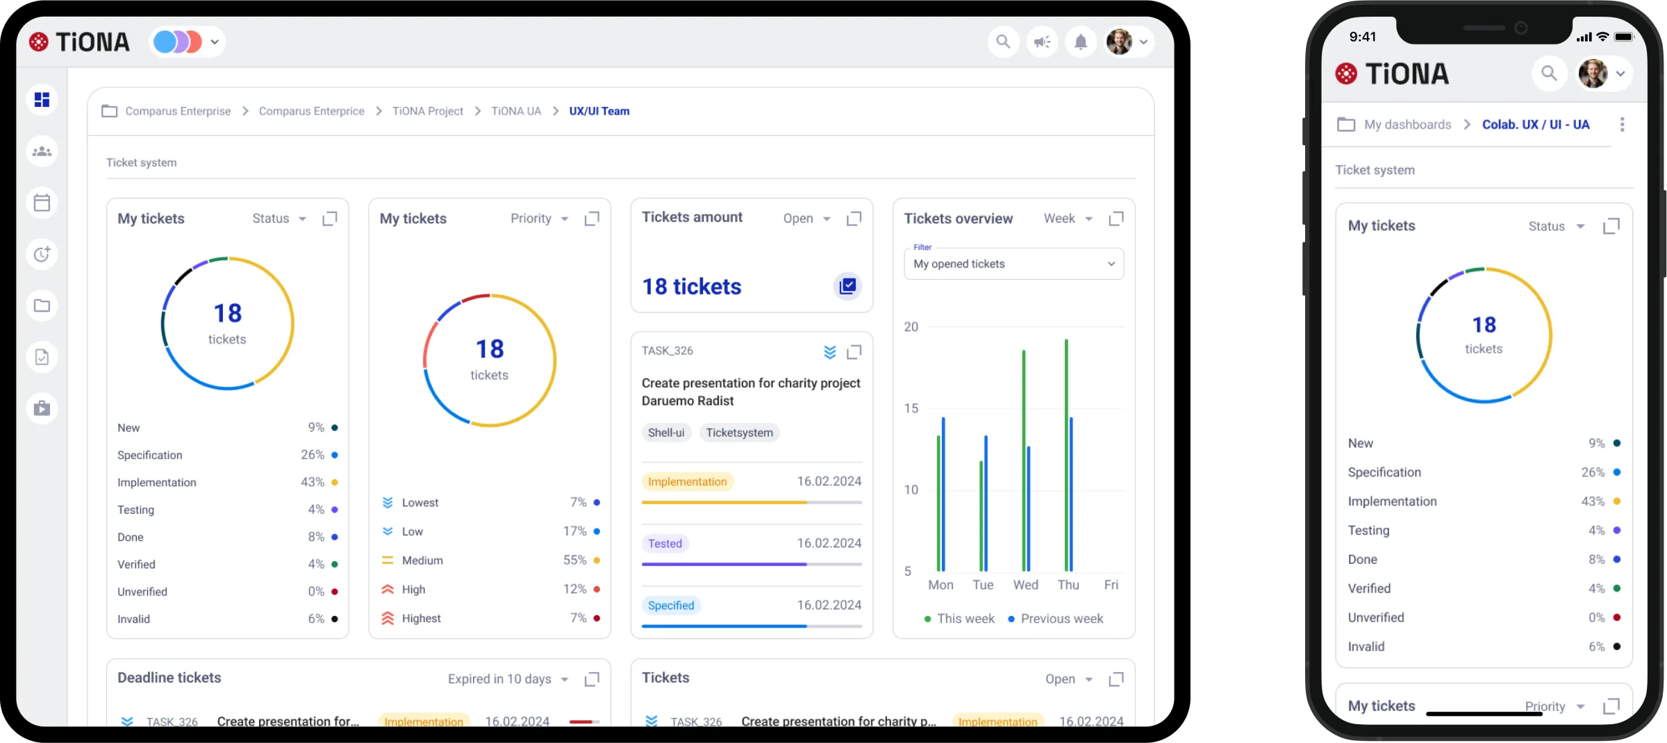Viewport: 1667px width, 743px height.
Task: Go to My dashboards on phone
Action: coord(1407,125)
